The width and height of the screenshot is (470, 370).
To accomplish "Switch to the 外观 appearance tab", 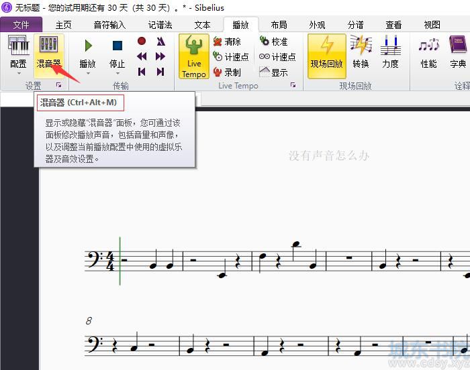I will (x=317, y=25).
